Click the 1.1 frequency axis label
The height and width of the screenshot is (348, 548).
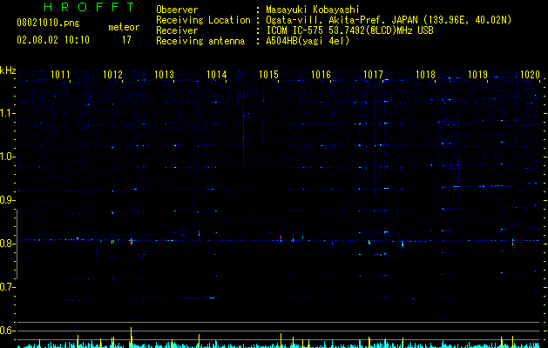tap(7, 113)
